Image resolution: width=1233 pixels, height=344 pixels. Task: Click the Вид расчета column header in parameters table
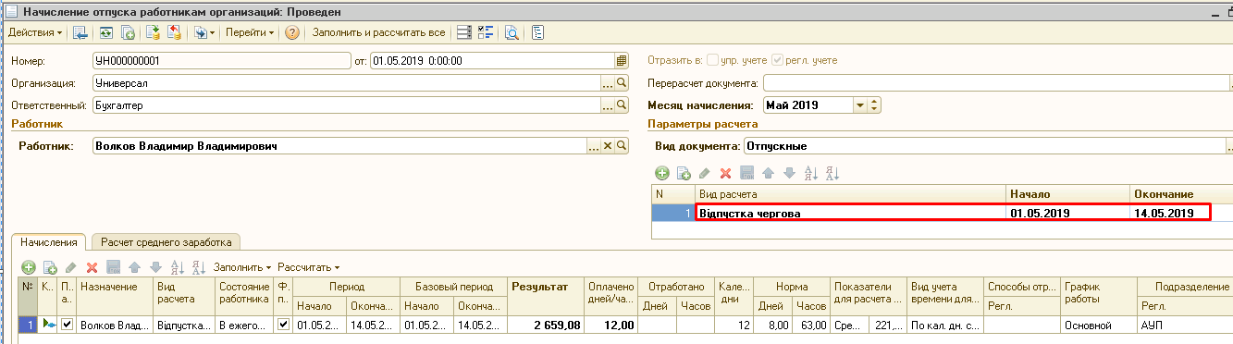point(850,195)
